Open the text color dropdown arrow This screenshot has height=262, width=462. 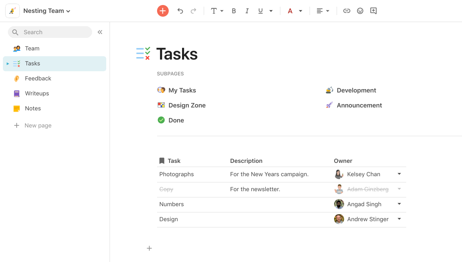pos(300,11)
